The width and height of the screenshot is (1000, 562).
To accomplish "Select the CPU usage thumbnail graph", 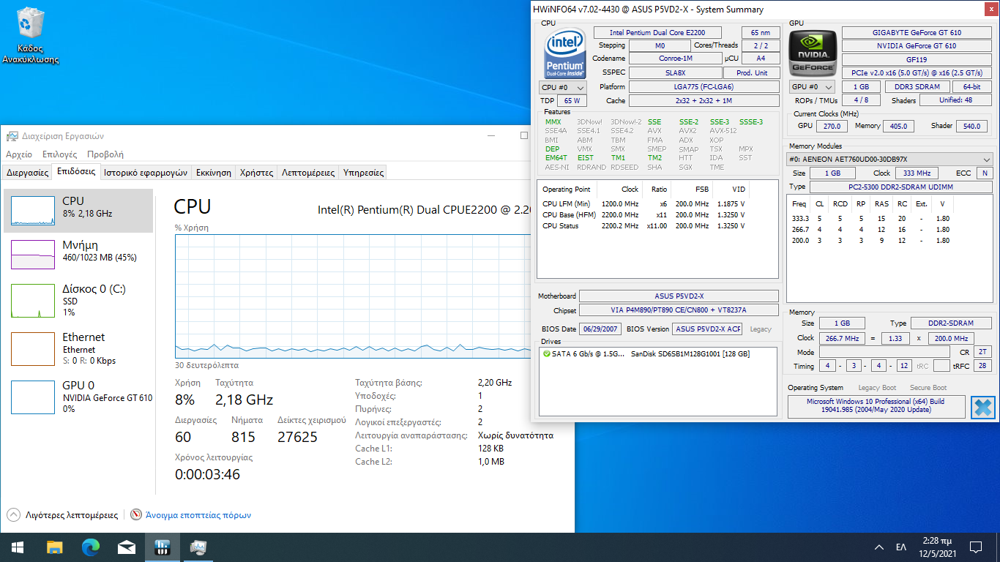I will pos(33,210).
